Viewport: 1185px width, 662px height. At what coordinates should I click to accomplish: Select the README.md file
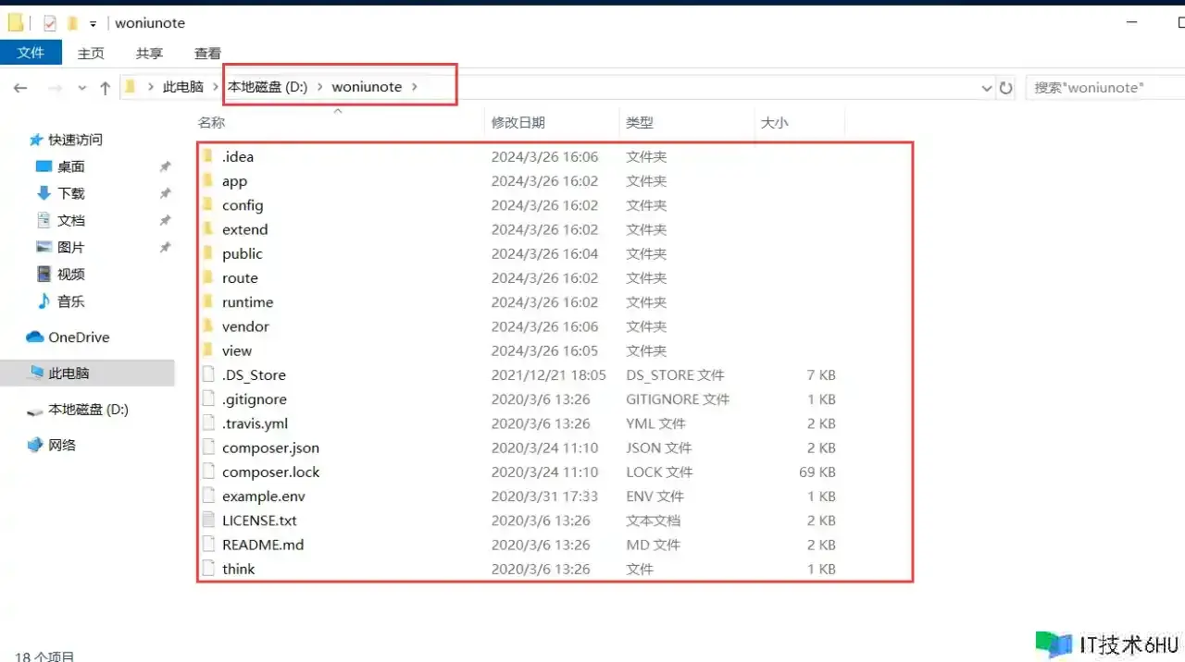pyautogui.click(x=262, y=545)
